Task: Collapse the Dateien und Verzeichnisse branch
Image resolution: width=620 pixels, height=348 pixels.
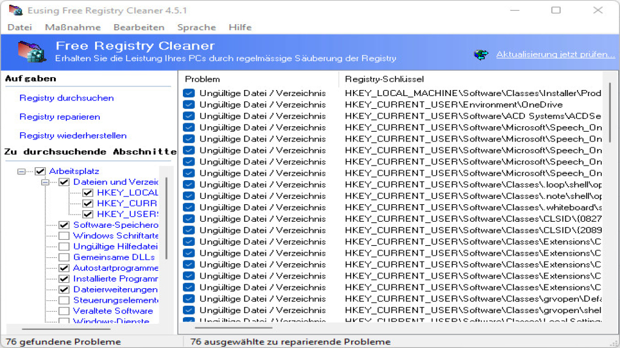Action: [44, 182]
